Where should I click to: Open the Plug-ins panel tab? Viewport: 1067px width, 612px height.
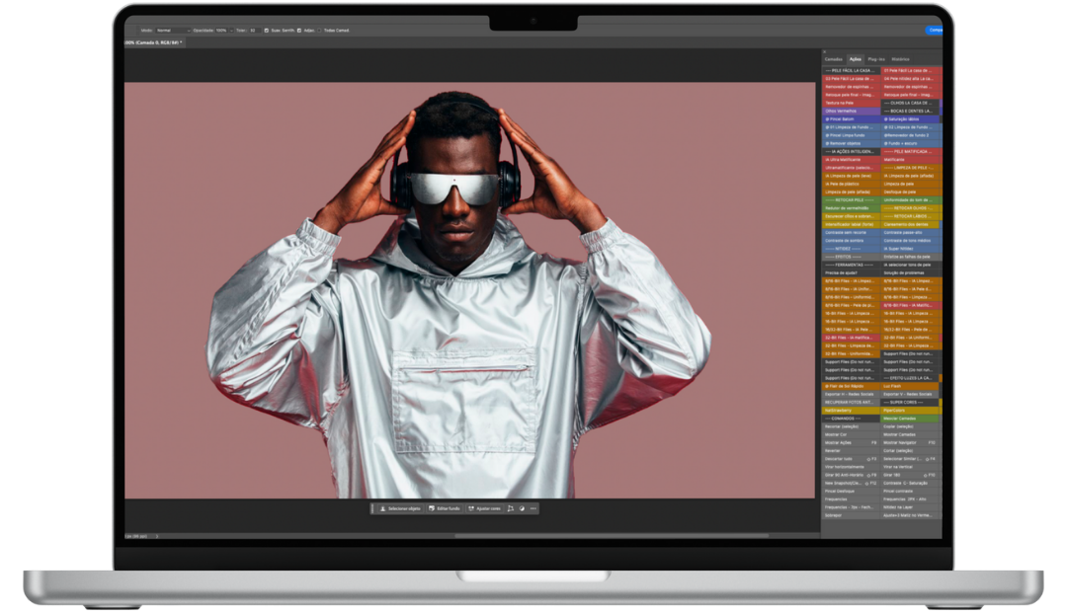pyautogui.click(x=876, y=59)
